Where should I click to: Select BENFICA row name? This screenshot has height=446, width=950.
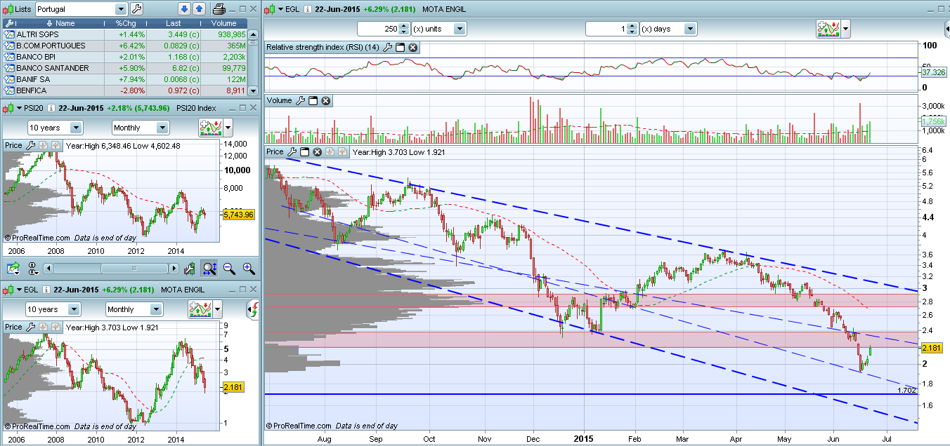coord(32,90)
